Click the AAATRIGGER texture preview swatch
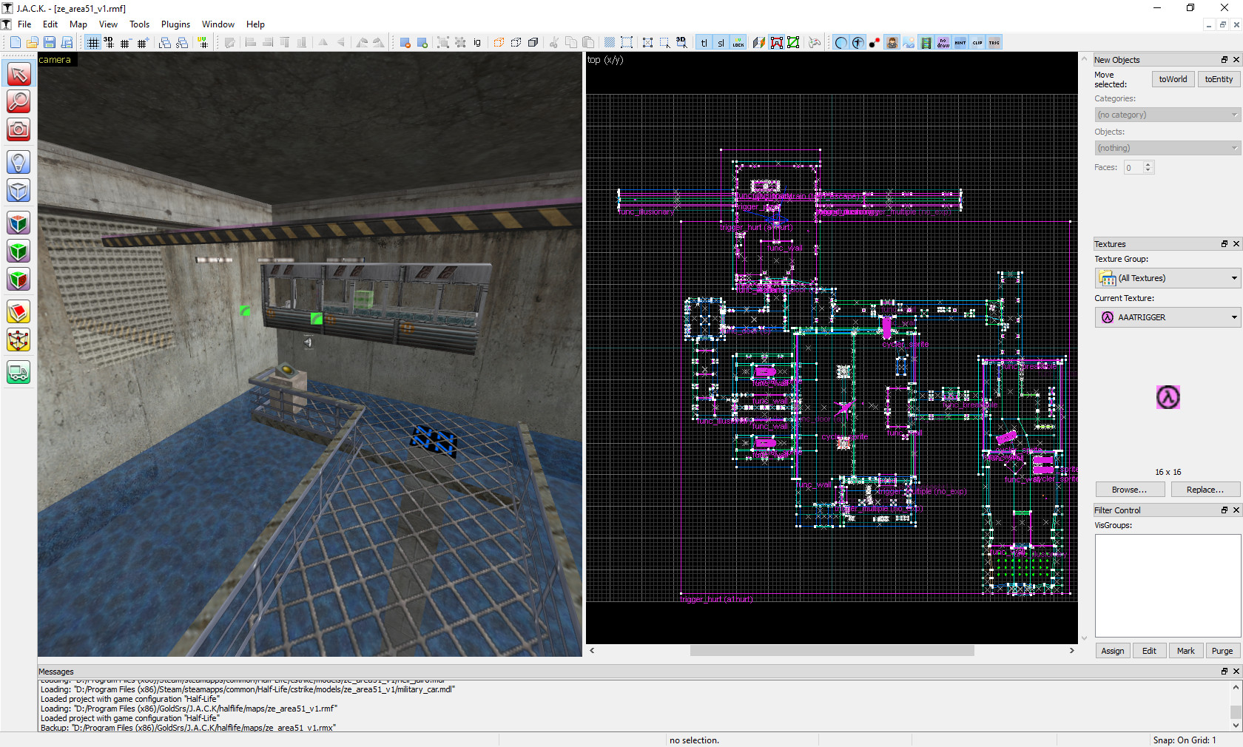This screenshot has height=747, width=1243. click(1168, 397)
